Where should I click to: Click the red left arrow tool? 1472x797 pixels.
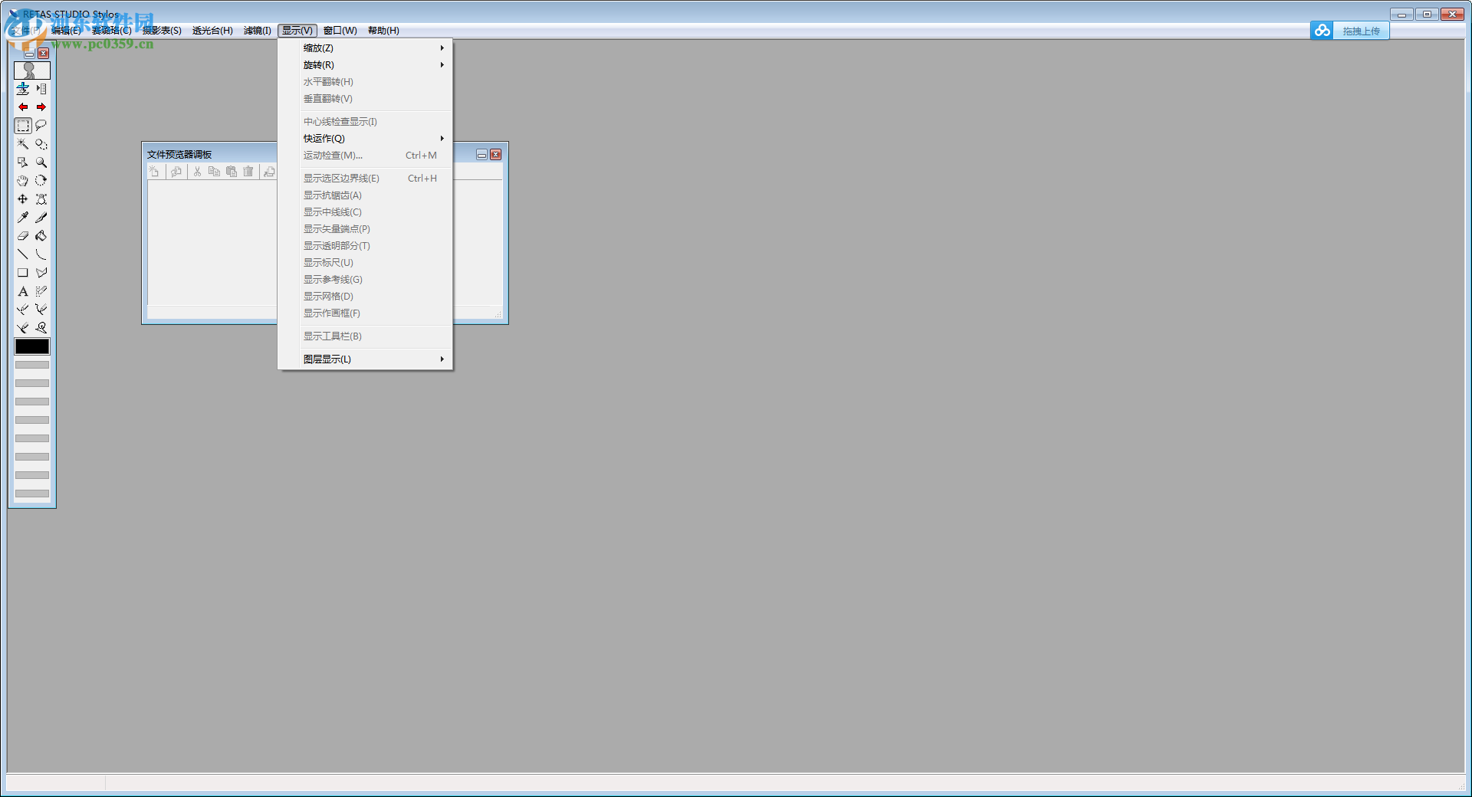[x=23, y=107]
